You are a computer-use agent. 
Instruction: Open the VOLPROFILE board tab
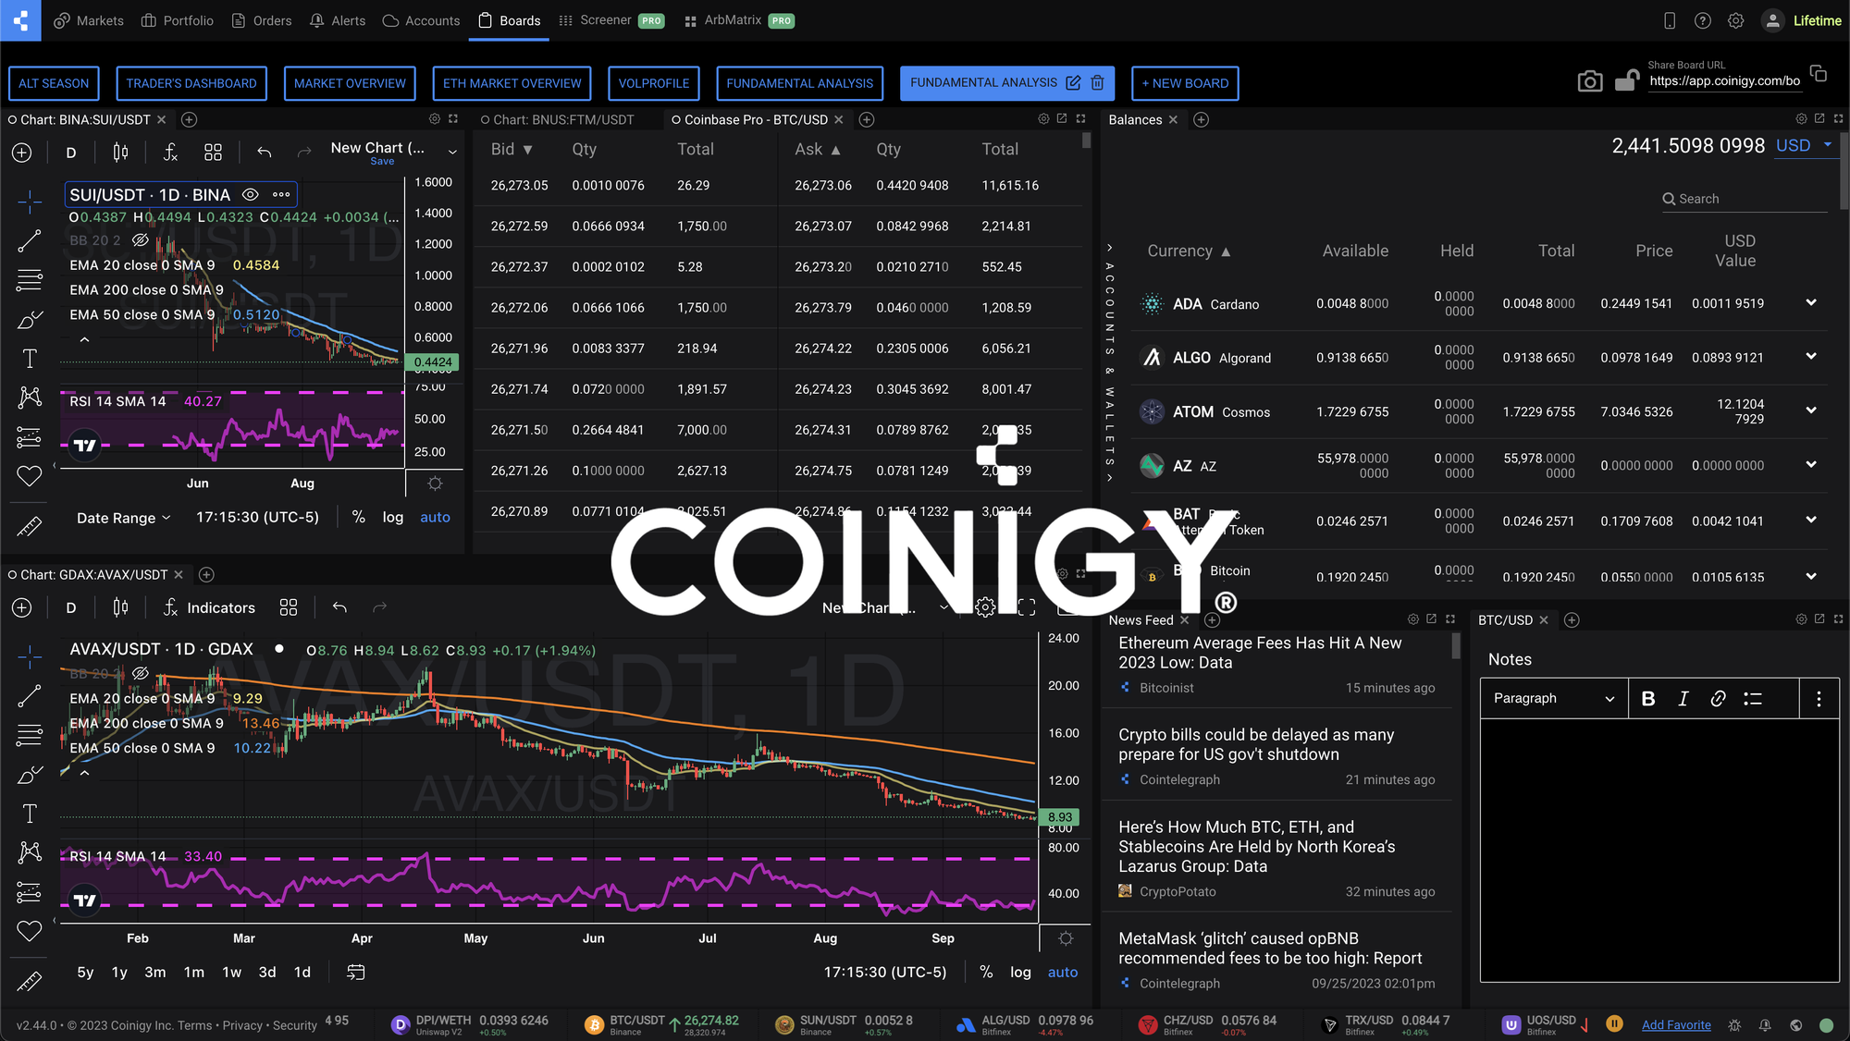click(652, 82)
